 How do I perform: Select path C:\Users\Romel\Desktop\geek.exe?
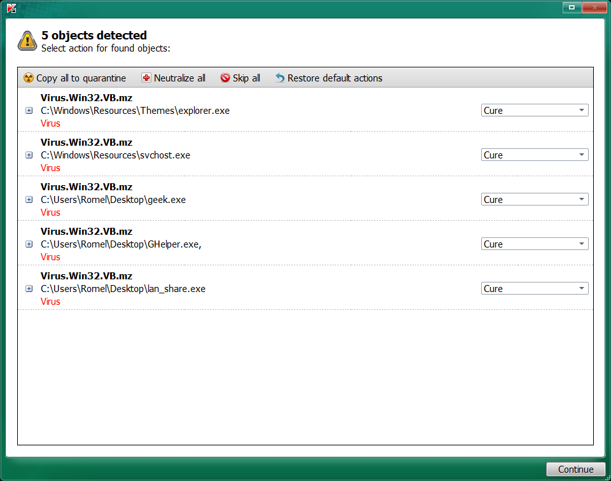[x=113, y=200]
